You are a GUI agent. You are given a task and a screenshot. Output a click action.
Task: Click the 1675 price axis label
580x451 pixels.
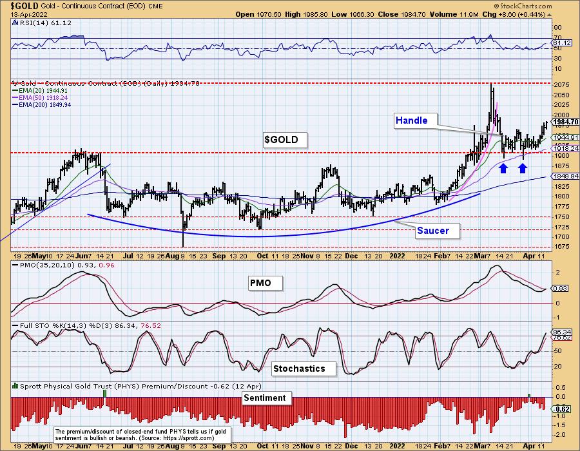(x=561, y=247)
